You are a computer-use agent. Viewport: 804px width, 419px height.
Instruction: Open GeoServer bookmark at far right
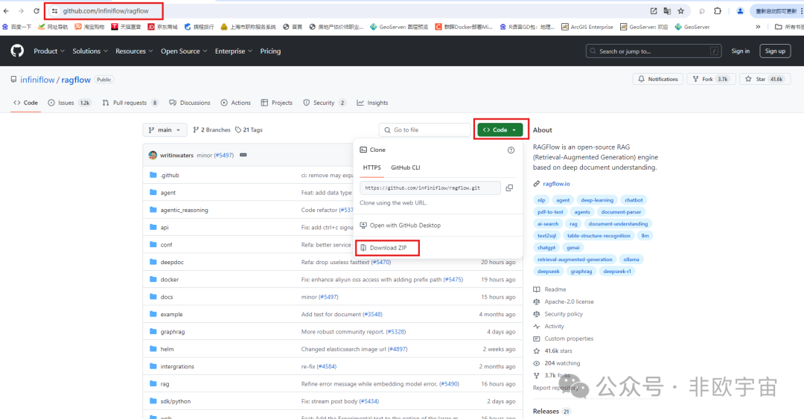click(692, 27)
